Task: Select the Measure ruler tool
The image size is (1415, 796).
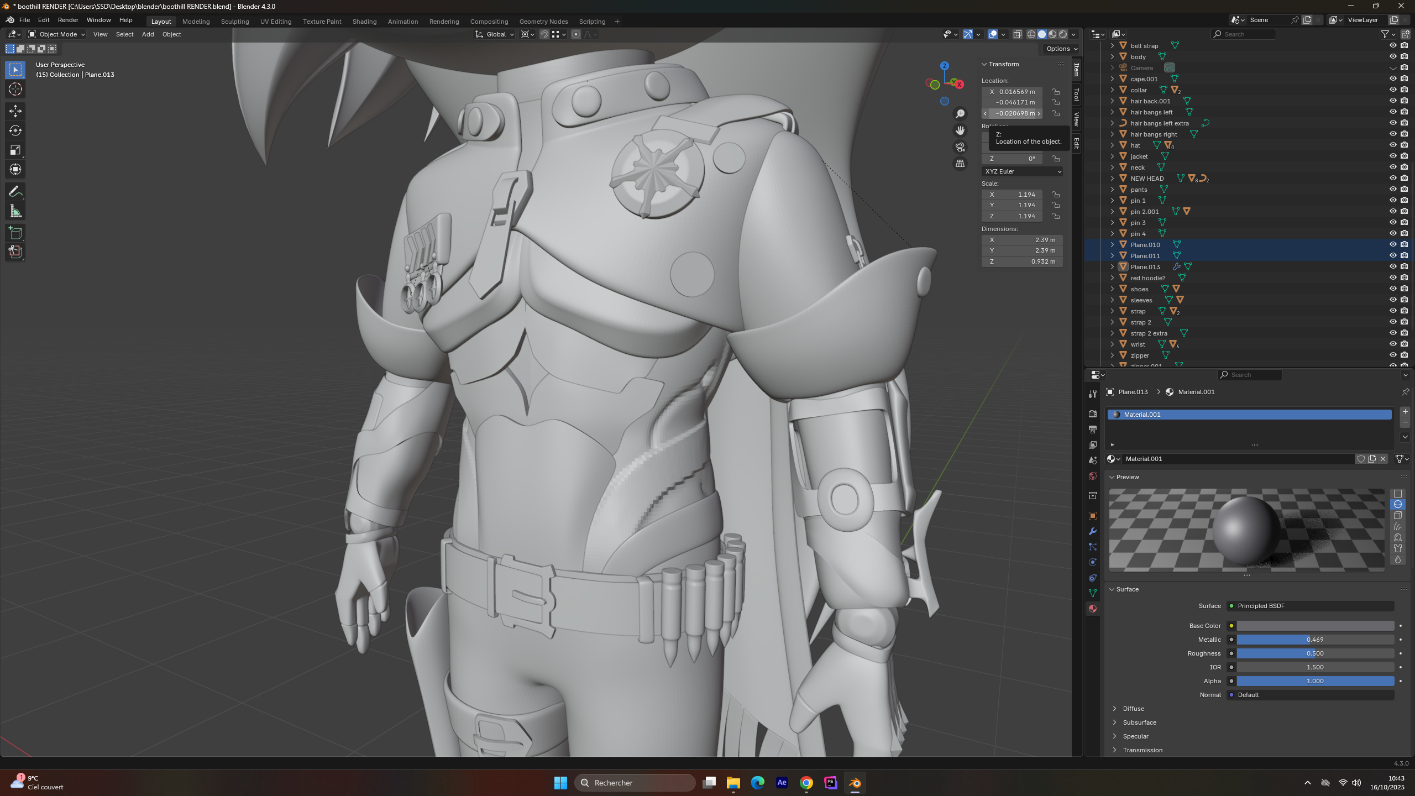Action: (x=15, y=211)
